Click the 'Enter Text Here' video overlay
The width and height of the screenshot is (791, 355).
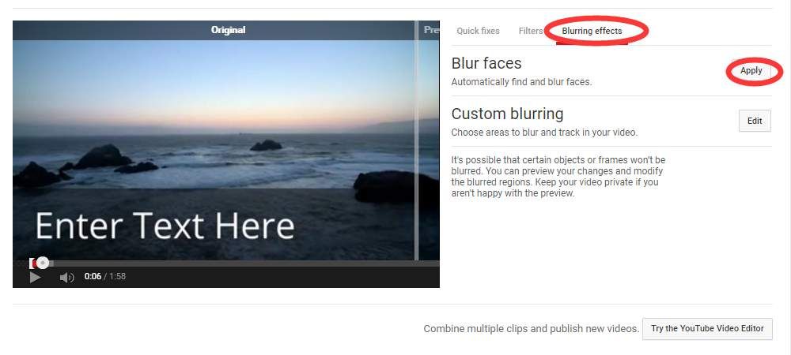click(x=165, y=226)
